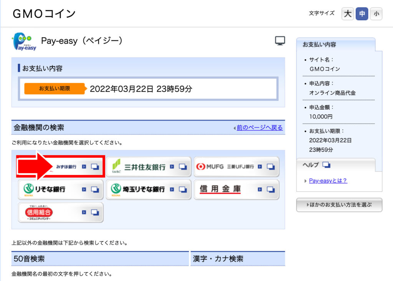Click blue arrow icon on 埼玉りそな銀行 button

(172, 190)
